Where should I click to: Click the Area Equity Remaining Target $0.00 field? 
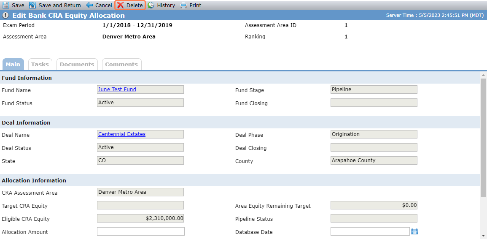(374, 205)
